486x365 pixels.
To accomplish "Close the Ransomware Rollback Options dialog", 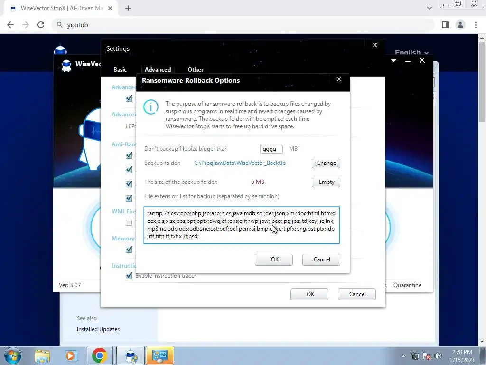I will click(x=339, y=79).
